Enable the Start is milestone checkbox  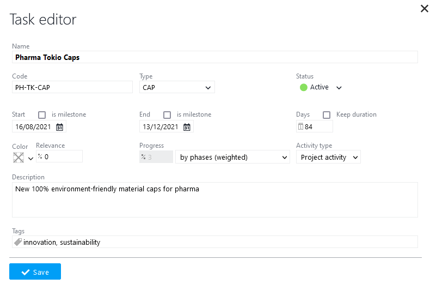point(42,115)
